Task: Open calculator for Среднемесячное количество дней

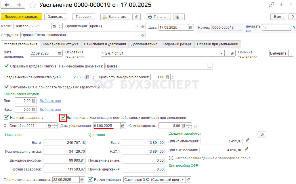Action: click(x=88, y=77)
